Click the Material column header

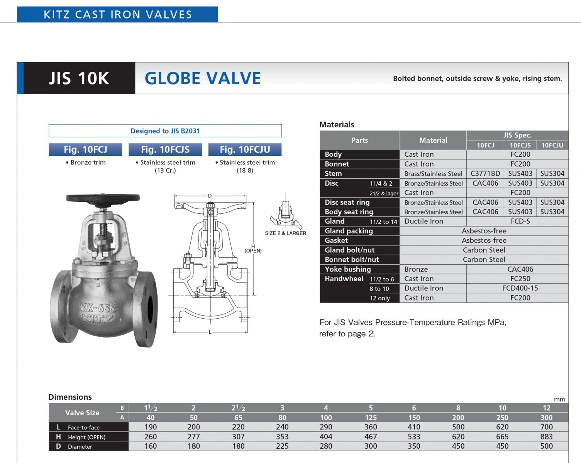(x=433, y=140)
